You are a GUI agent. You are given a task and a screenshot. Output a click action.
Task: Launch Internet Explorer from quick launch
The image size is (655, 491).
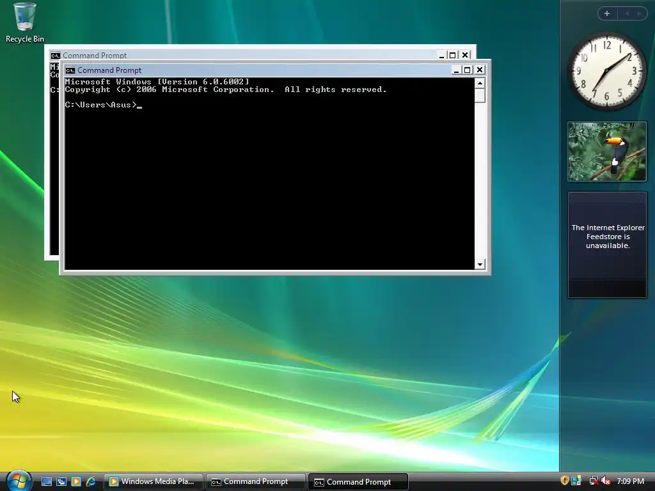coord(91,481)
